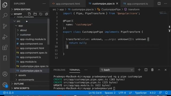Image resolution: width=171 pixels, height=96 pixels.
Task: Click the CustompipePipe breadcrumb
Action: click(x=111, y=10)
